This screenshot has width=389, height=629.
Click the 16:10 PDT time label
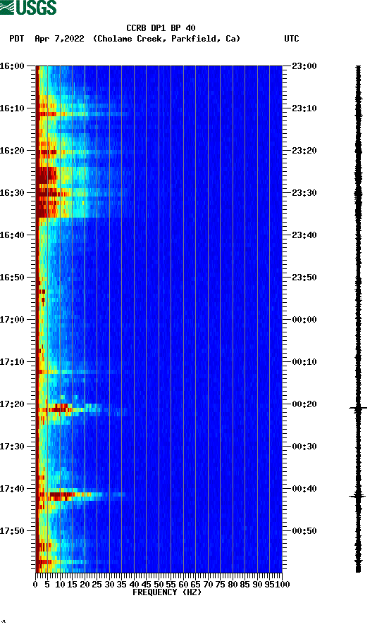click(x=12, y=108)
